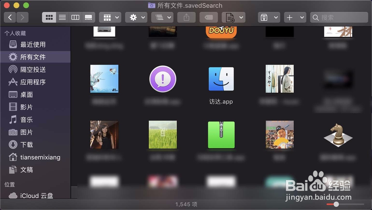Maximize the Finder window with green button

[x=26, y=5]
